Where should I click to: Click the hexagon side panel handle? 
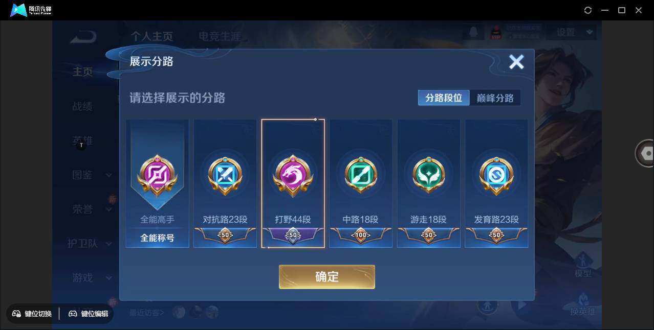646,153
